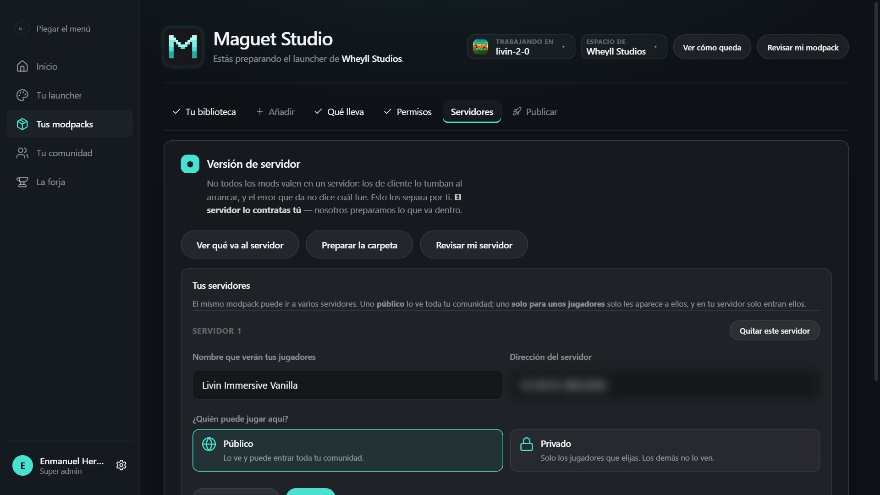Focus the Dirección del servidor field
The width and height of the screenshot is (880, 495).
[x=665, y=385]
